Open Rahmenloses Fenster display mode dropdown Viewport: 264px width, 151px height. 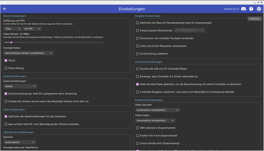(29, 53)
